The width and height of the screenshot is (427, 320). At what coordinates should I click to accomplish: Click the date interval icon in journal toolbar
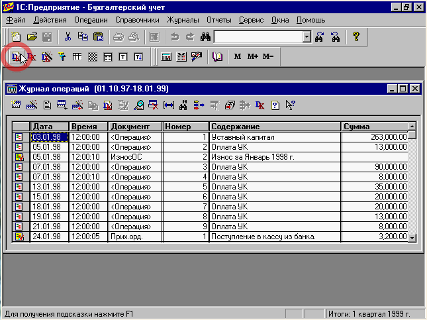(168, 104)
